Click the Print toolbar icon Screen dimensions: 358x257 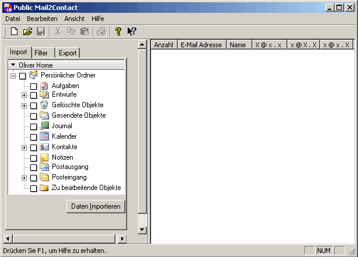[x=101, y=31]
